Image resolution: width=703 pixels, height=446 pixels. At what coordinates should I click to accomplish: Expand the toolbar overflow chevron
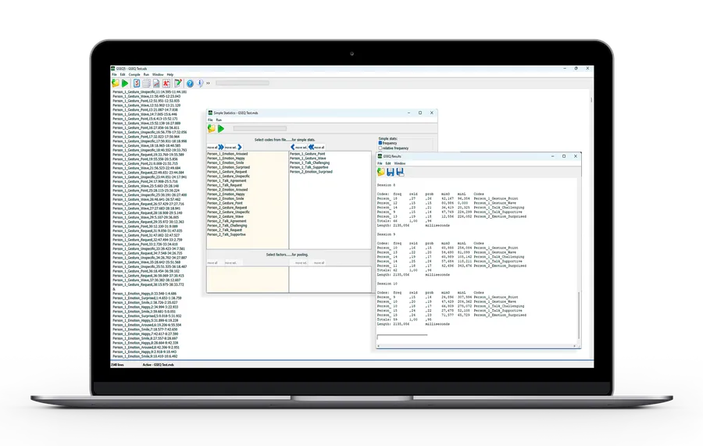[208, 84]
